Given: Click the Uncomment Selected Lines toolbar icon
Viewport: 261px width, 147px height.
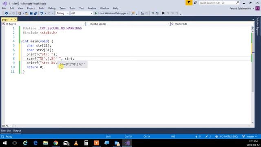Looking at the screenshot, I should coord(157,13).
